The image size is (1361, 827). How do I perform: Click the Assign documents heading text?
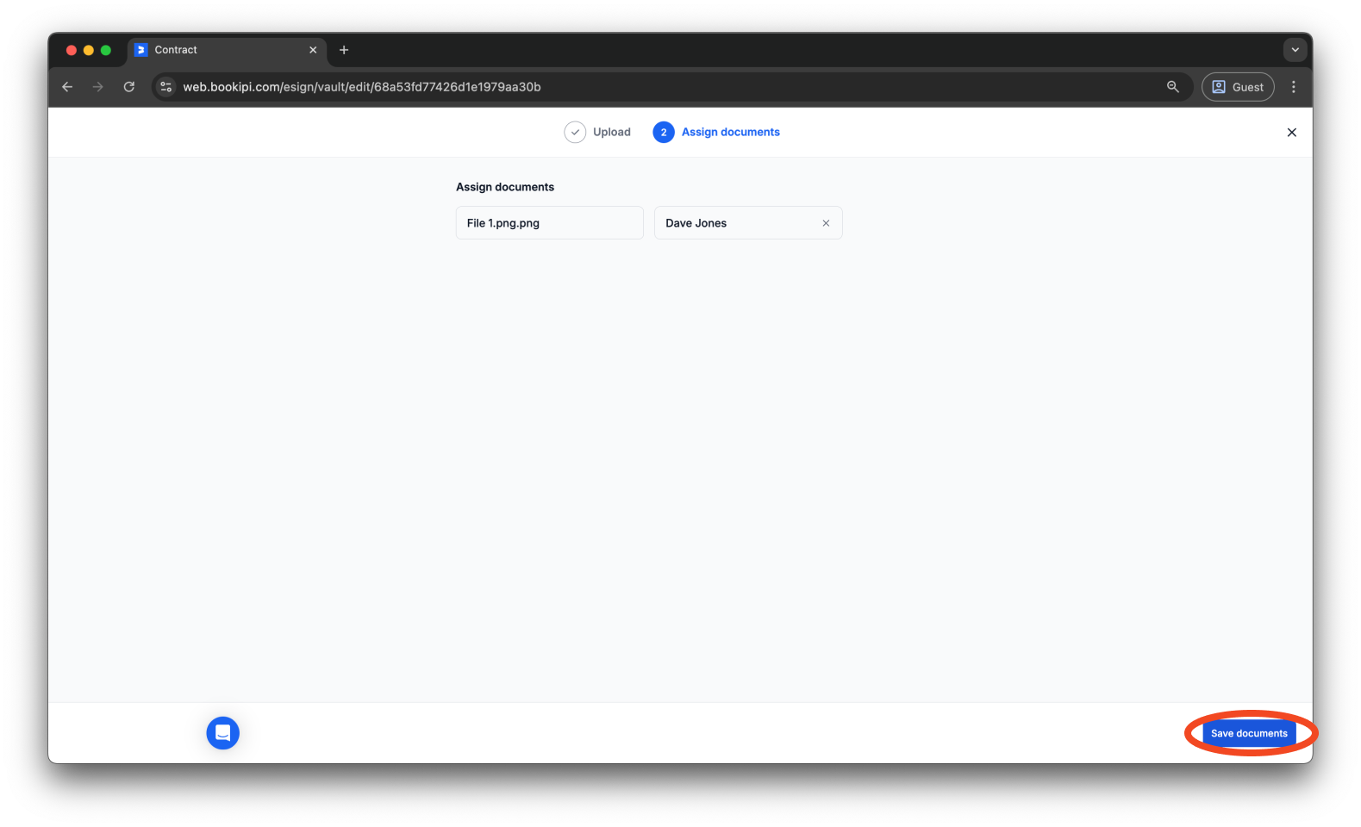(505, 187)
